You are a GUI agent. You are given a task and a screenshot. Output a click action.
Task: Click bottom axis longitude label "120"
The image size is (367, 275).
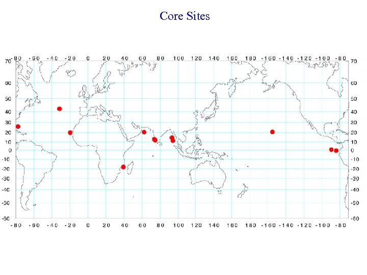[196, 225]
